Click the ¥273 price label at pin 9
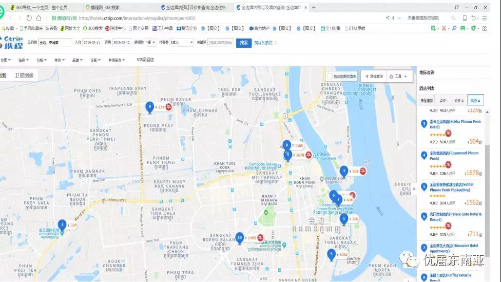Screen dimensions: 501x282 point(160,107)
